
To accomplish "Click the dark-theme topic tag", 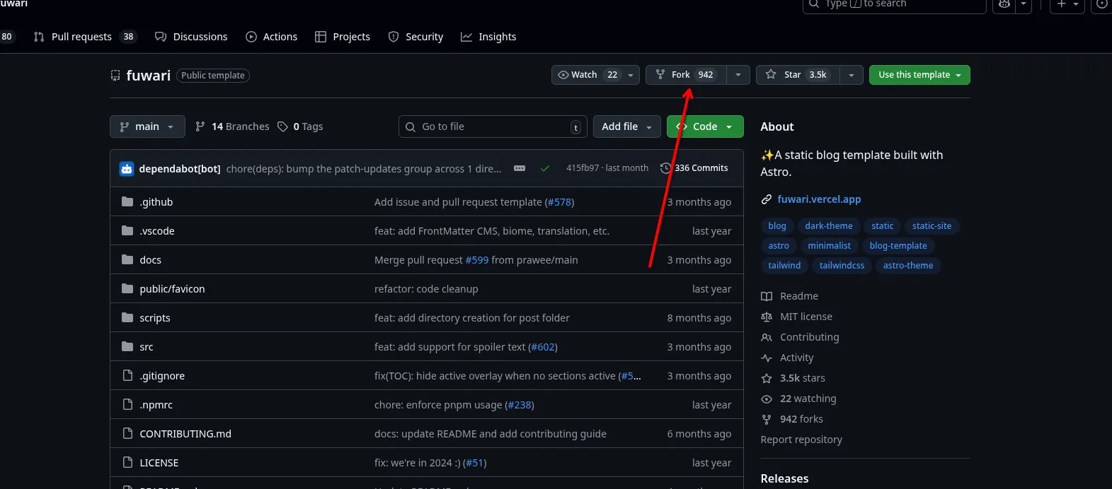I will click(829, 226).
